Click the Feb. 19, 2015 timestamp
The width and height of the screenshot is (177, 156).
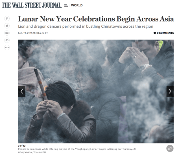tap(33, 33)
